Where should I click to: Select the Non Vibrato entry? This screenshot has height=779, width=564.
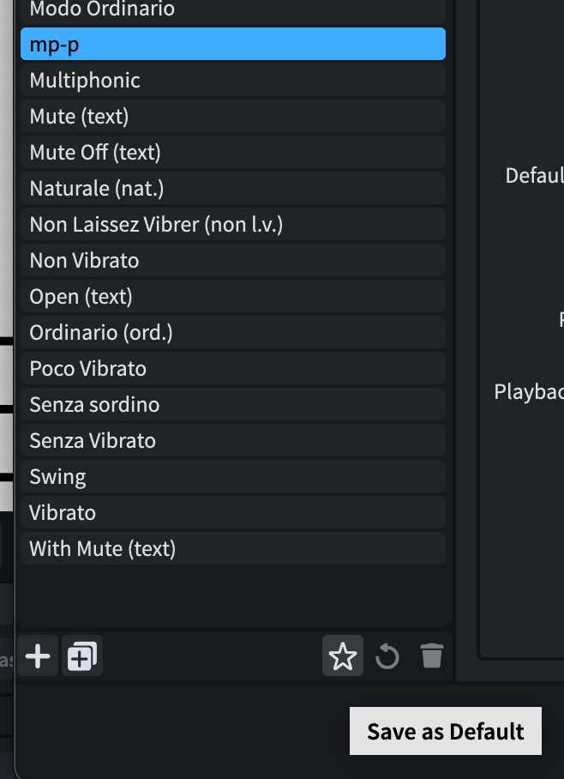point(232,261)
